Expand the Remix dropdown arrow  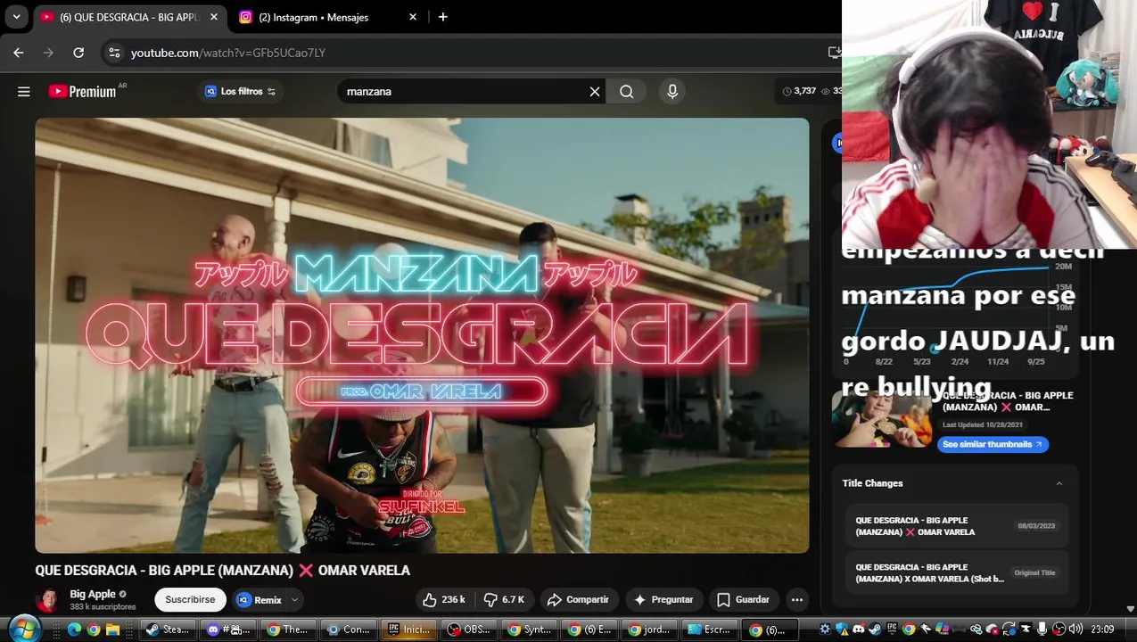pyautogui.click(x=294, y=600)
